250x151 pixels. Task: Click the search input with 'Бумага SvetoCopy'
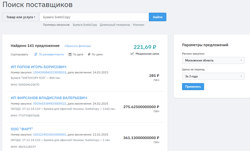pyautogui.click(x=94, y=17)
